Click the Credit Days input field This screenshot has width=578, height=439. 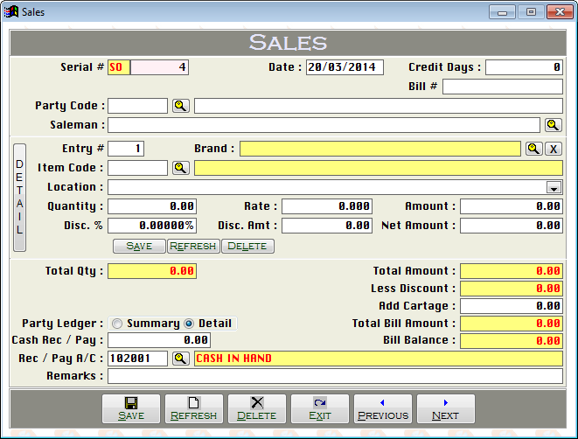point(524,67)
